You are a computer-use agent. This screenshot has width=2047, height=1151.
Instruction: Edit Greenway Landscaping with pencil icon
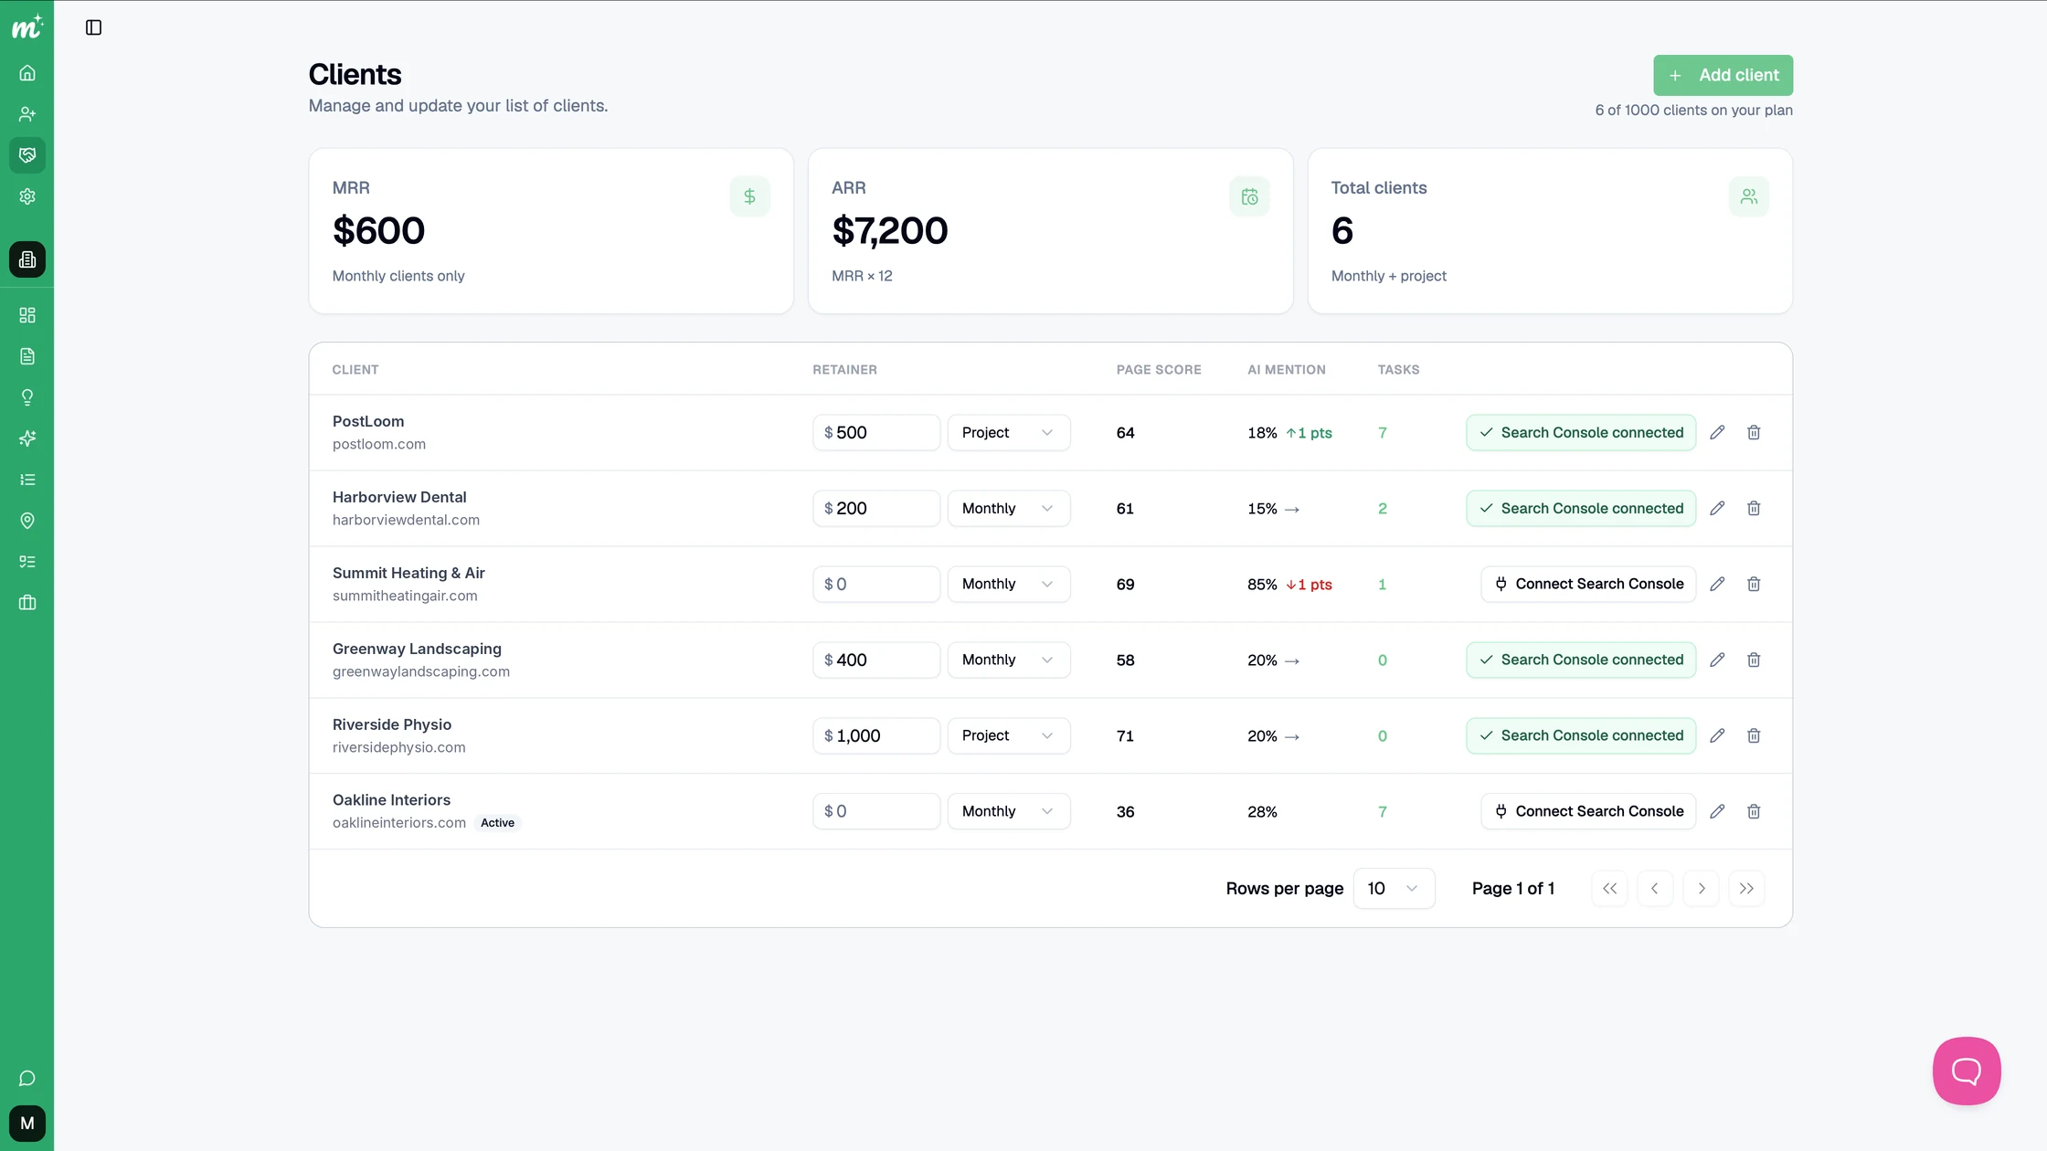1717,660
